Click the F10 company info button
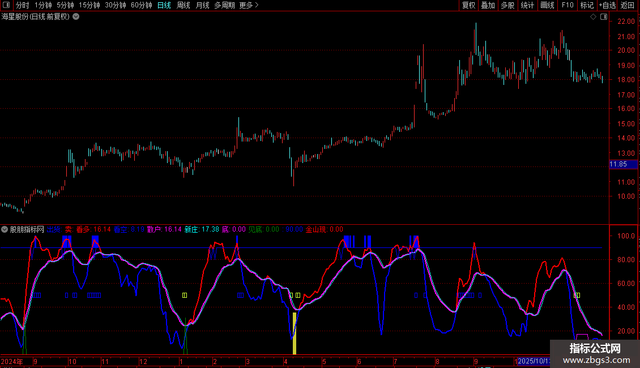Image resolution: width=640 pixels, height=368 pixels. 568,5
